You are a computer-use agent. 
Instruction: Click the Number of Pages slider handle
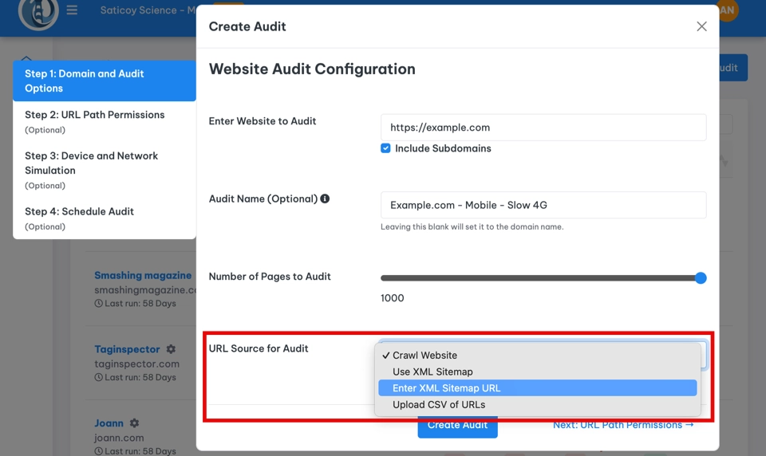(701, 278)
